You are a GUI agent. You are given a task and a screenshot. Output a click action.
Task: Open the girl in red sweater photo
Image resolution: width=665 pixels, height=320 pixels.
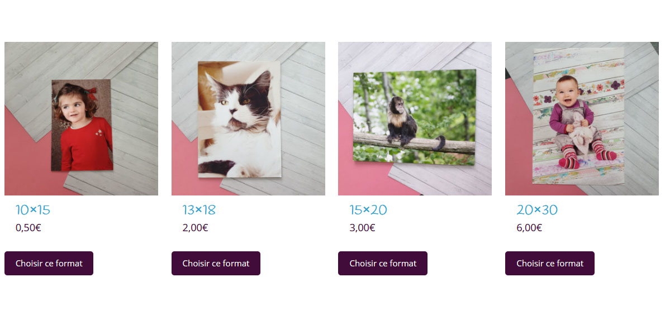click(81, 119)
